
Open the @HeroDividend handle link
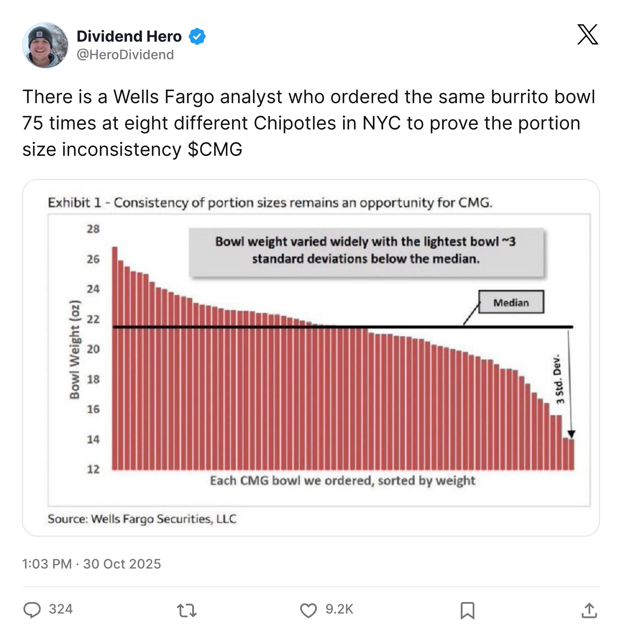[125, 55]
